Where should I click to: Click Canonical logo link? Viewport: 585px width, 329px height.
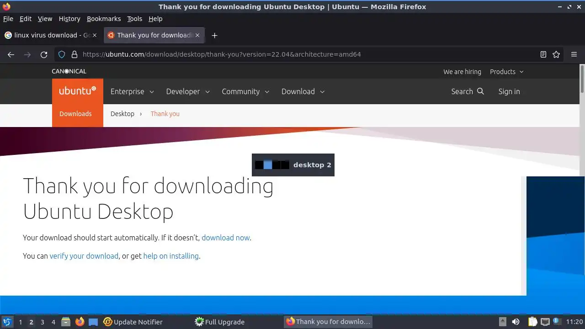69,71
